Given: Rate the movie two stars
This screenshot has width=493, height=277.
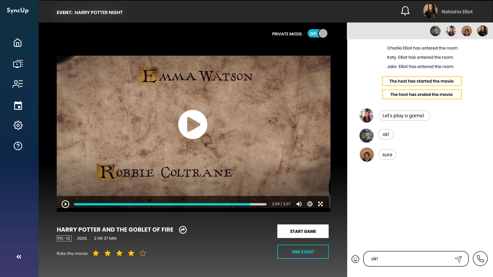Looking at the screenshot, I should pyautogui.click(x=108, y=253).
